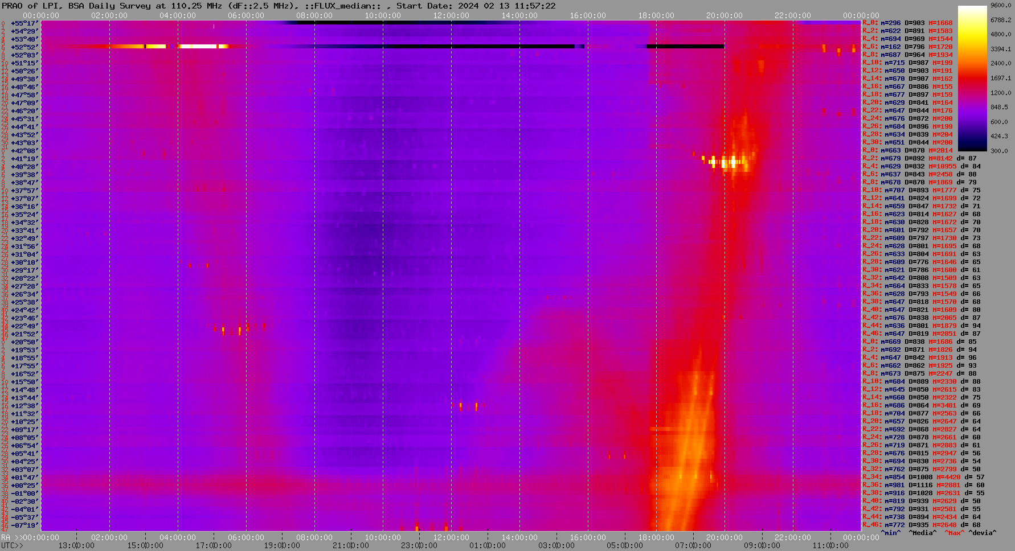The image size is (1015, 551).
Task: Click the 848.5 value on the color scale
Action: [999, 107]
